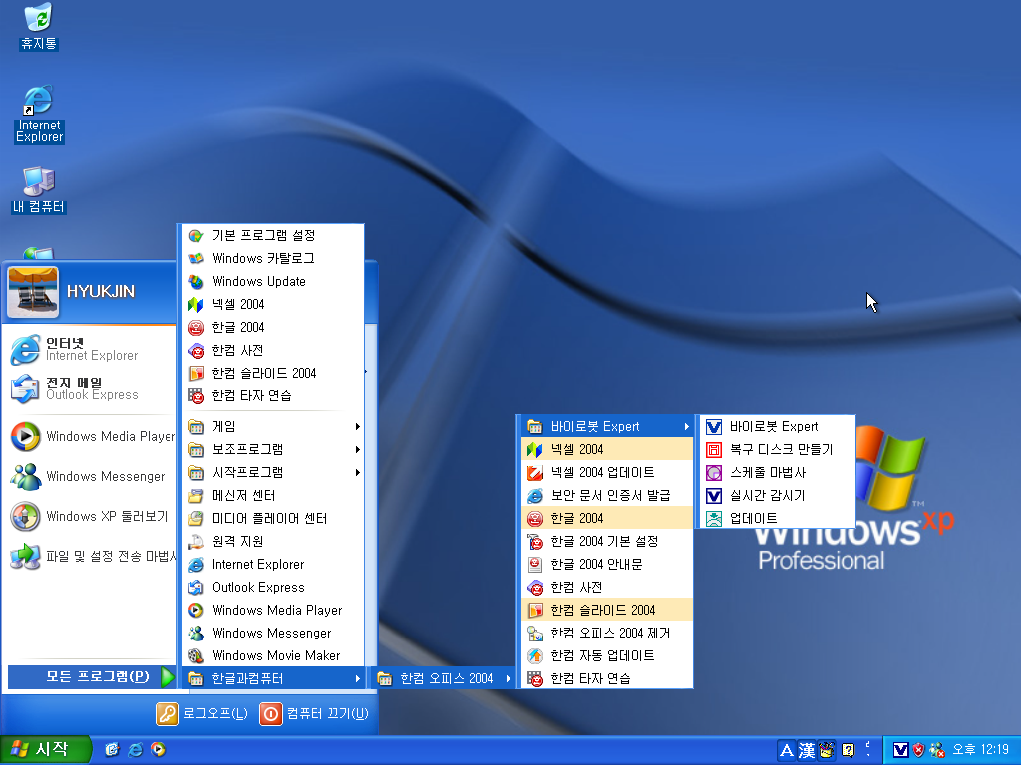Image resolution: width=1021 pixels, height=765 pixels.
Task: Open Outlook Express in programs list
Action: (271, 587)
